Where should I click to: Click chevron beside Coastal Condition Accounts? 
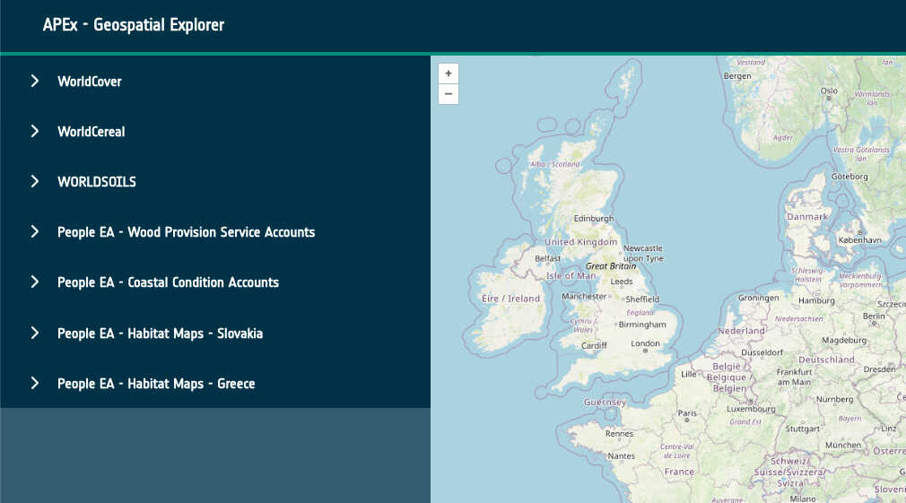tap(35, 282)
